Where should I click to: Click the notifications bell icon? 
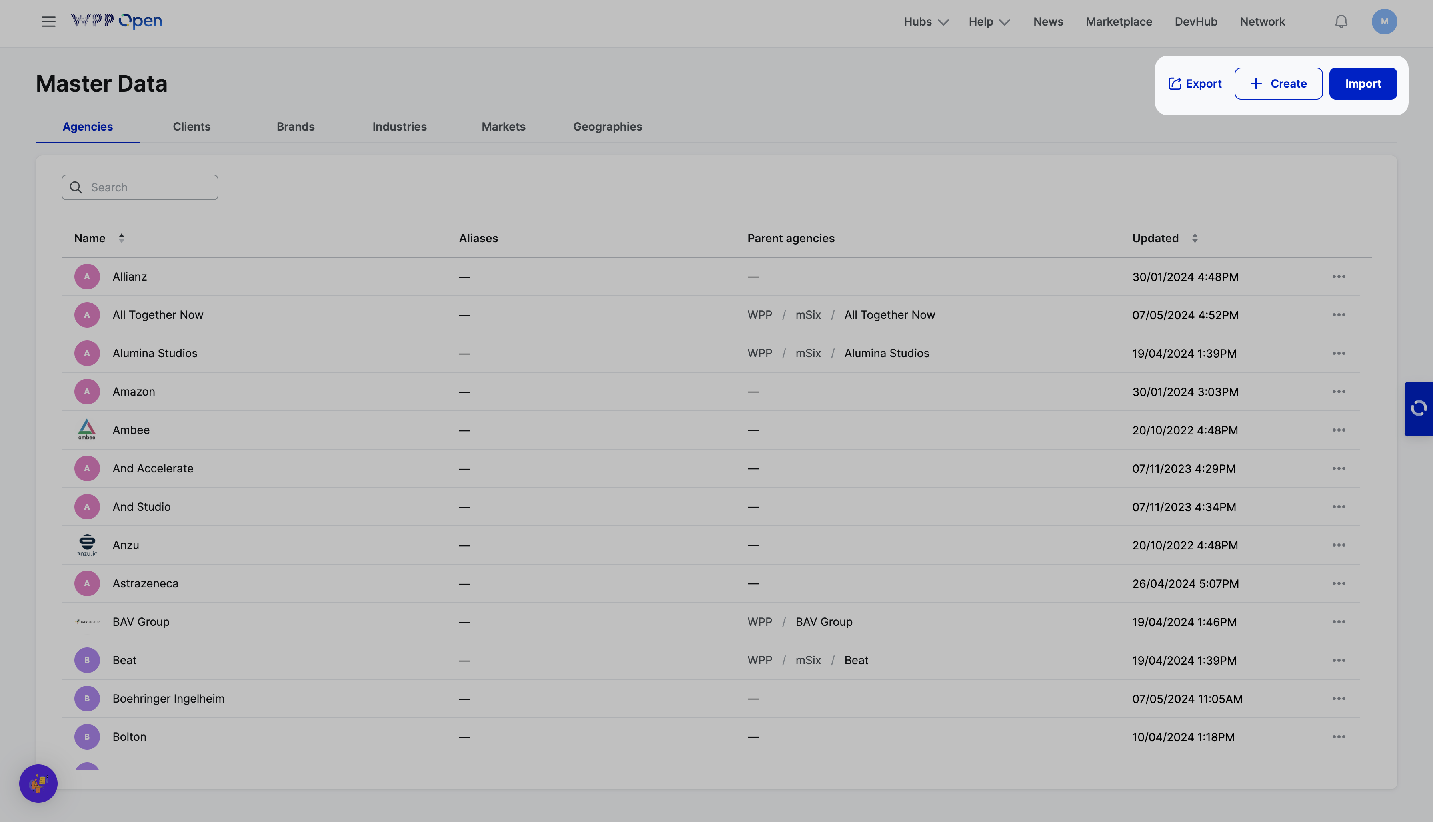pos(1341,22)
